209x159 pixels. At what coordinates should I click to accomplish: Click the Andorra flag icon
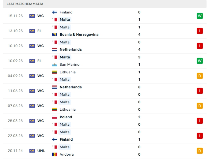55,154
